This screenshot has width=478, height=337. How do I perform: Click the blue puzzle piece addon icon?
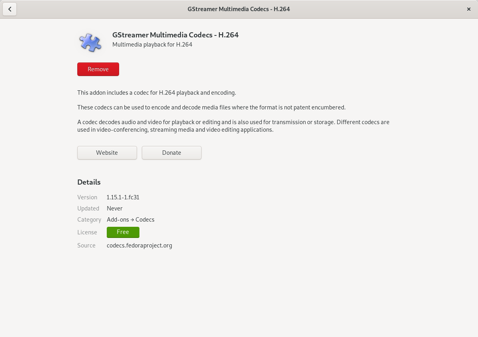(90, 43)
